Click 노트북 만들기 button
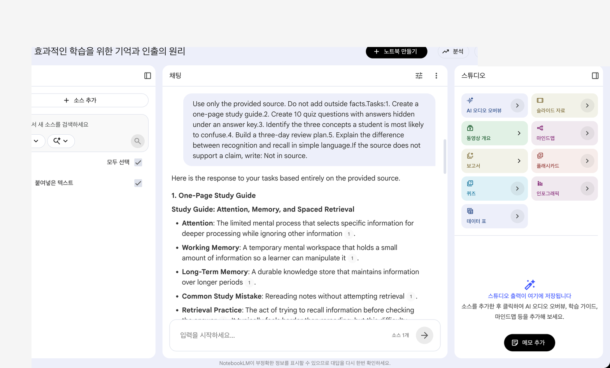This screenshot has height=368, width=610. click(396, 52)
